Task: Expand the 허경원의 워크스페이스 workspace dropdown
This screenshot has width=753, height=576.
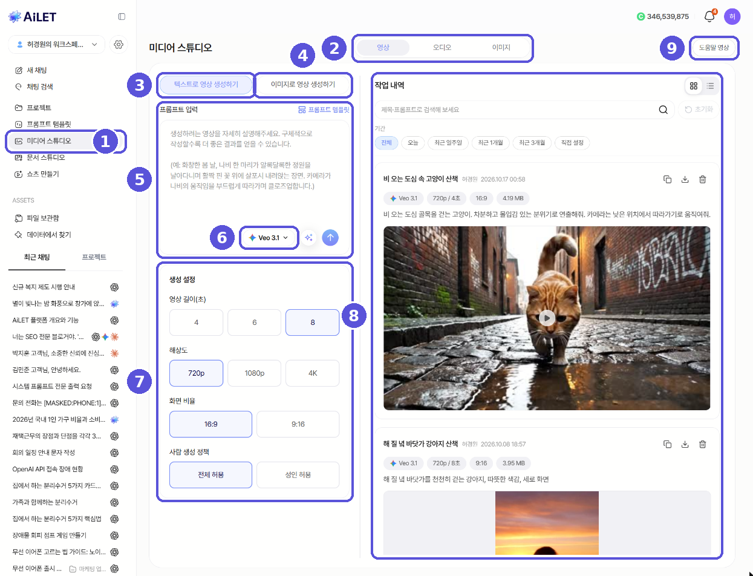Action: pyautogui.click(x=57, y=44)
